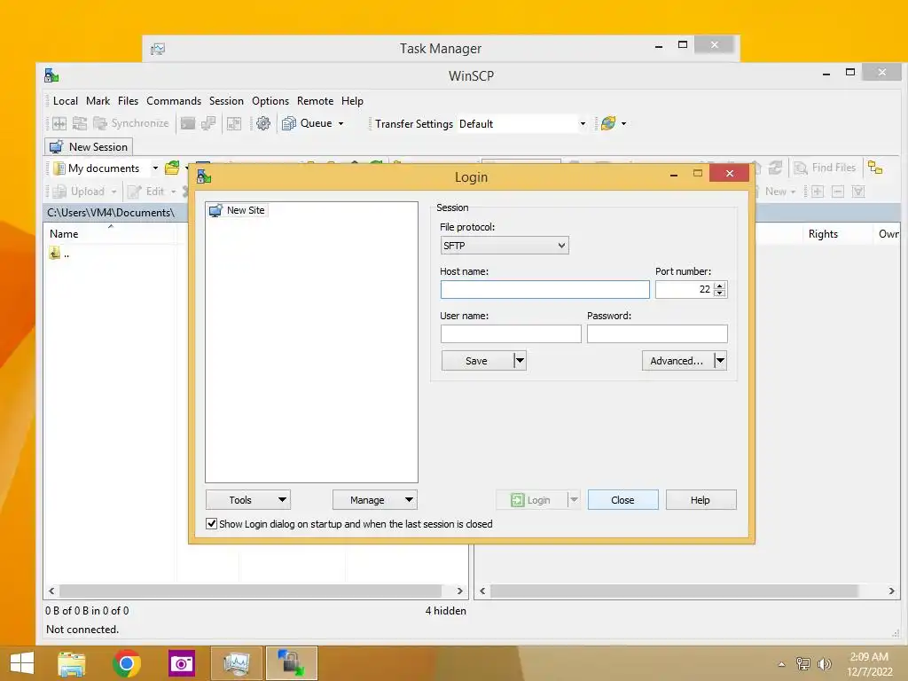The height and width of the screenshot is (681, 908).
Task: Open File Explorer from the taskbar
Action: pos(73,663)
